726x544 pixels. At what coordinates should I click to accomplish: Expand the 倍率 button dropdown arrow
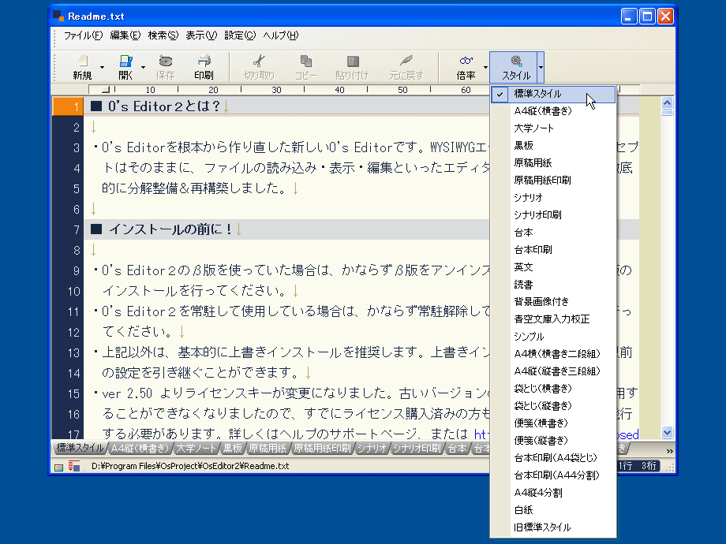(485, 68)
